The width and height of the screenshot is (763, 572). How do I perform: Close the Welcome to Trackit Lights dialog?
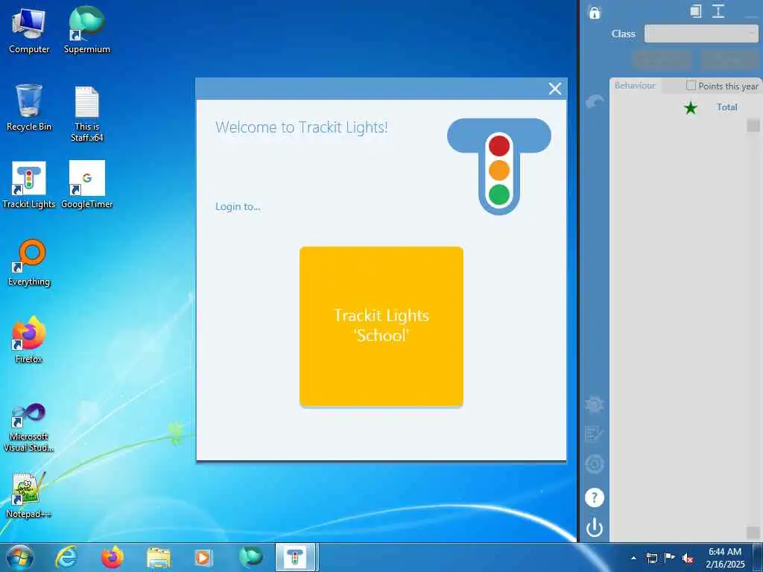554,89
